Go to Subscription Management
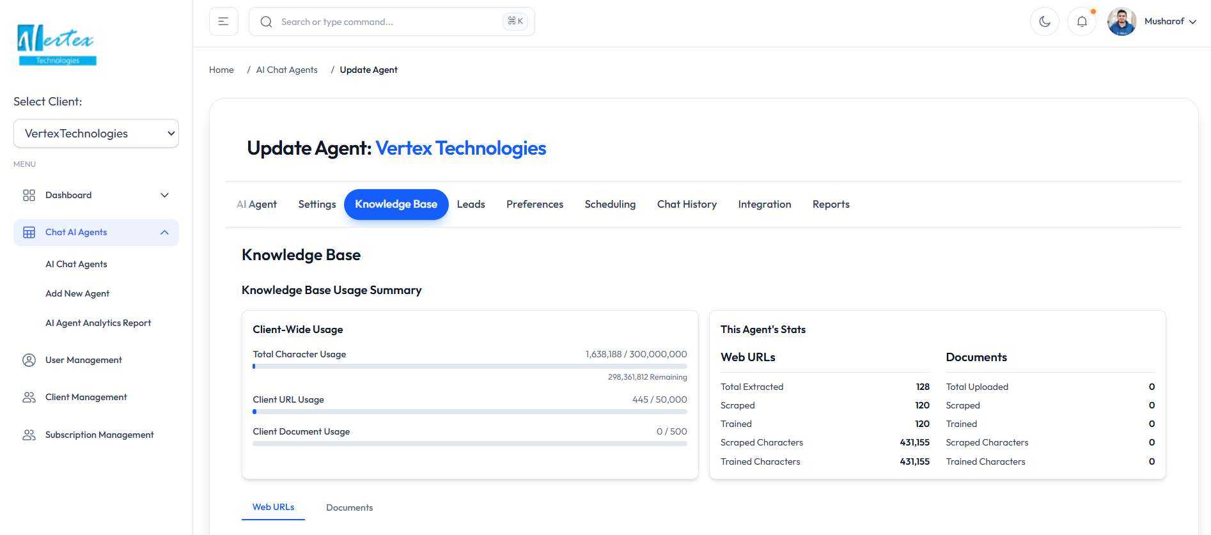This screenshot has height=535, width=1211. [x=96, y=435]
